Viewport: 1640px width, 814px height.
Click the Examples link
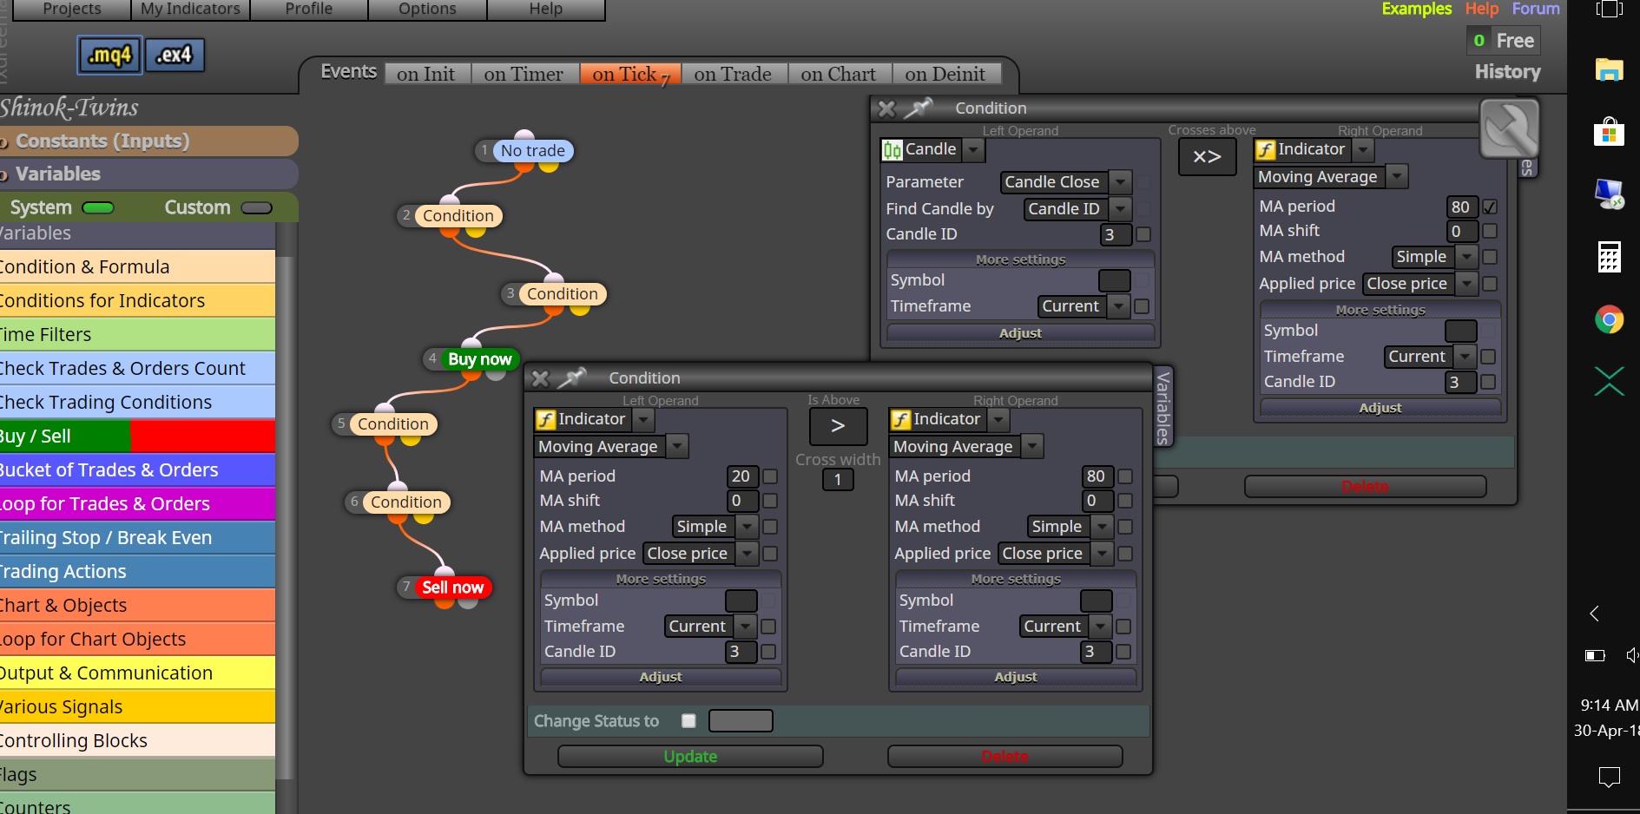click(x=1416, y=9)
